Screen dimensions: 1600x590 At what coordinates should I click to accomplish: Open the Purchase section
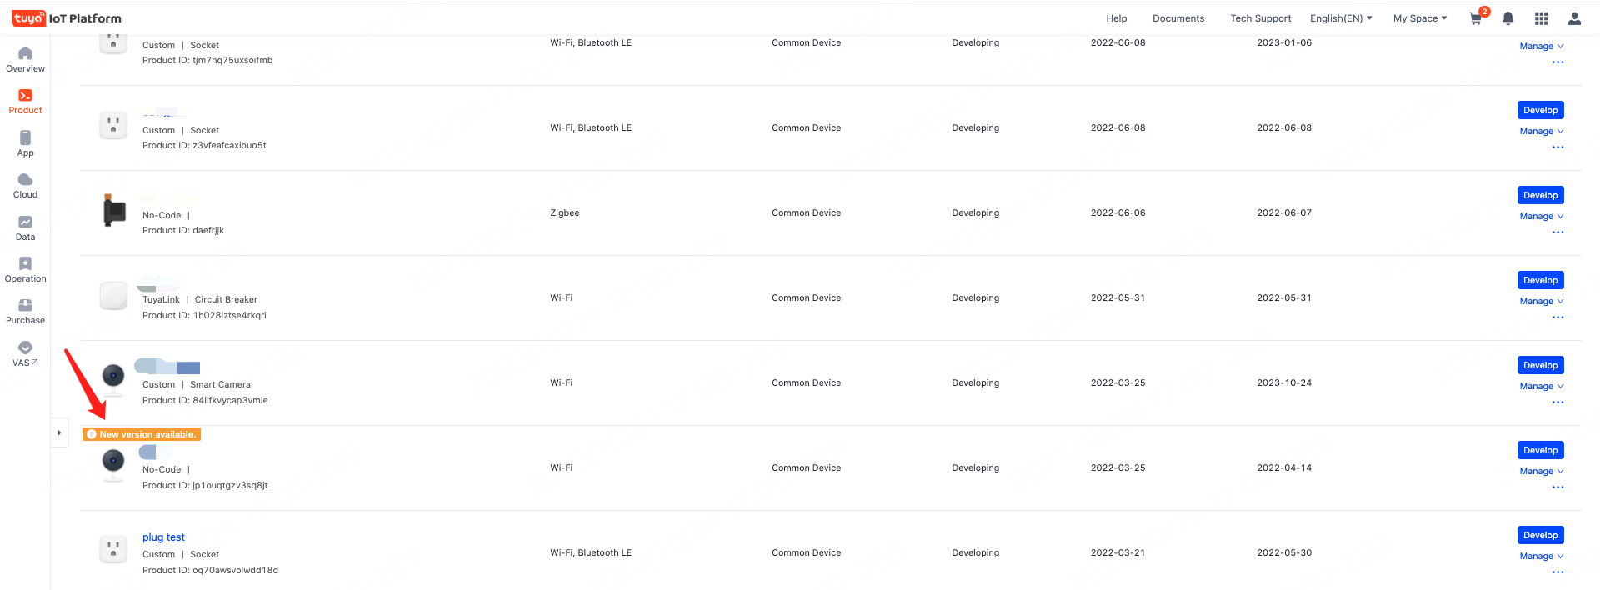(25, 312)
